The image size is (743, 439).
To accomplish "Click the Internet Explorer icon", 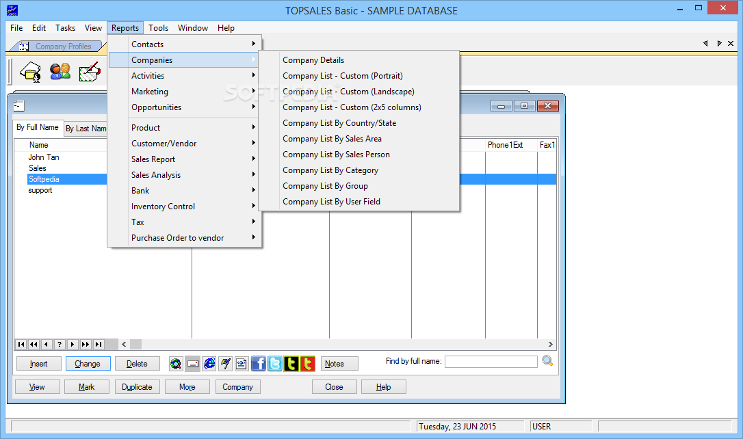I will pyautogui.click(x=209, y=364).
